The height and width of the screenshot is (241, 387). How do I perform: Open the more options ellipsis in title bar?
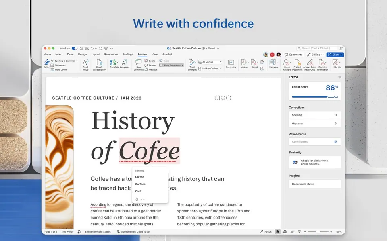tap(112, 49)
